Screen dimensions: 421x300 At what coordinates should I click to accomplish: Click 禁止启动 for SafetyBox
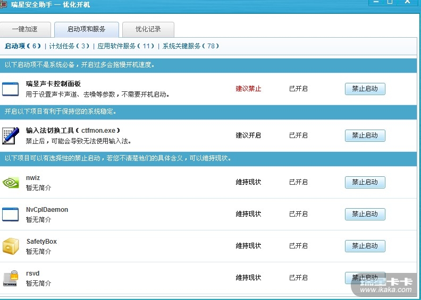coord(365,246)
